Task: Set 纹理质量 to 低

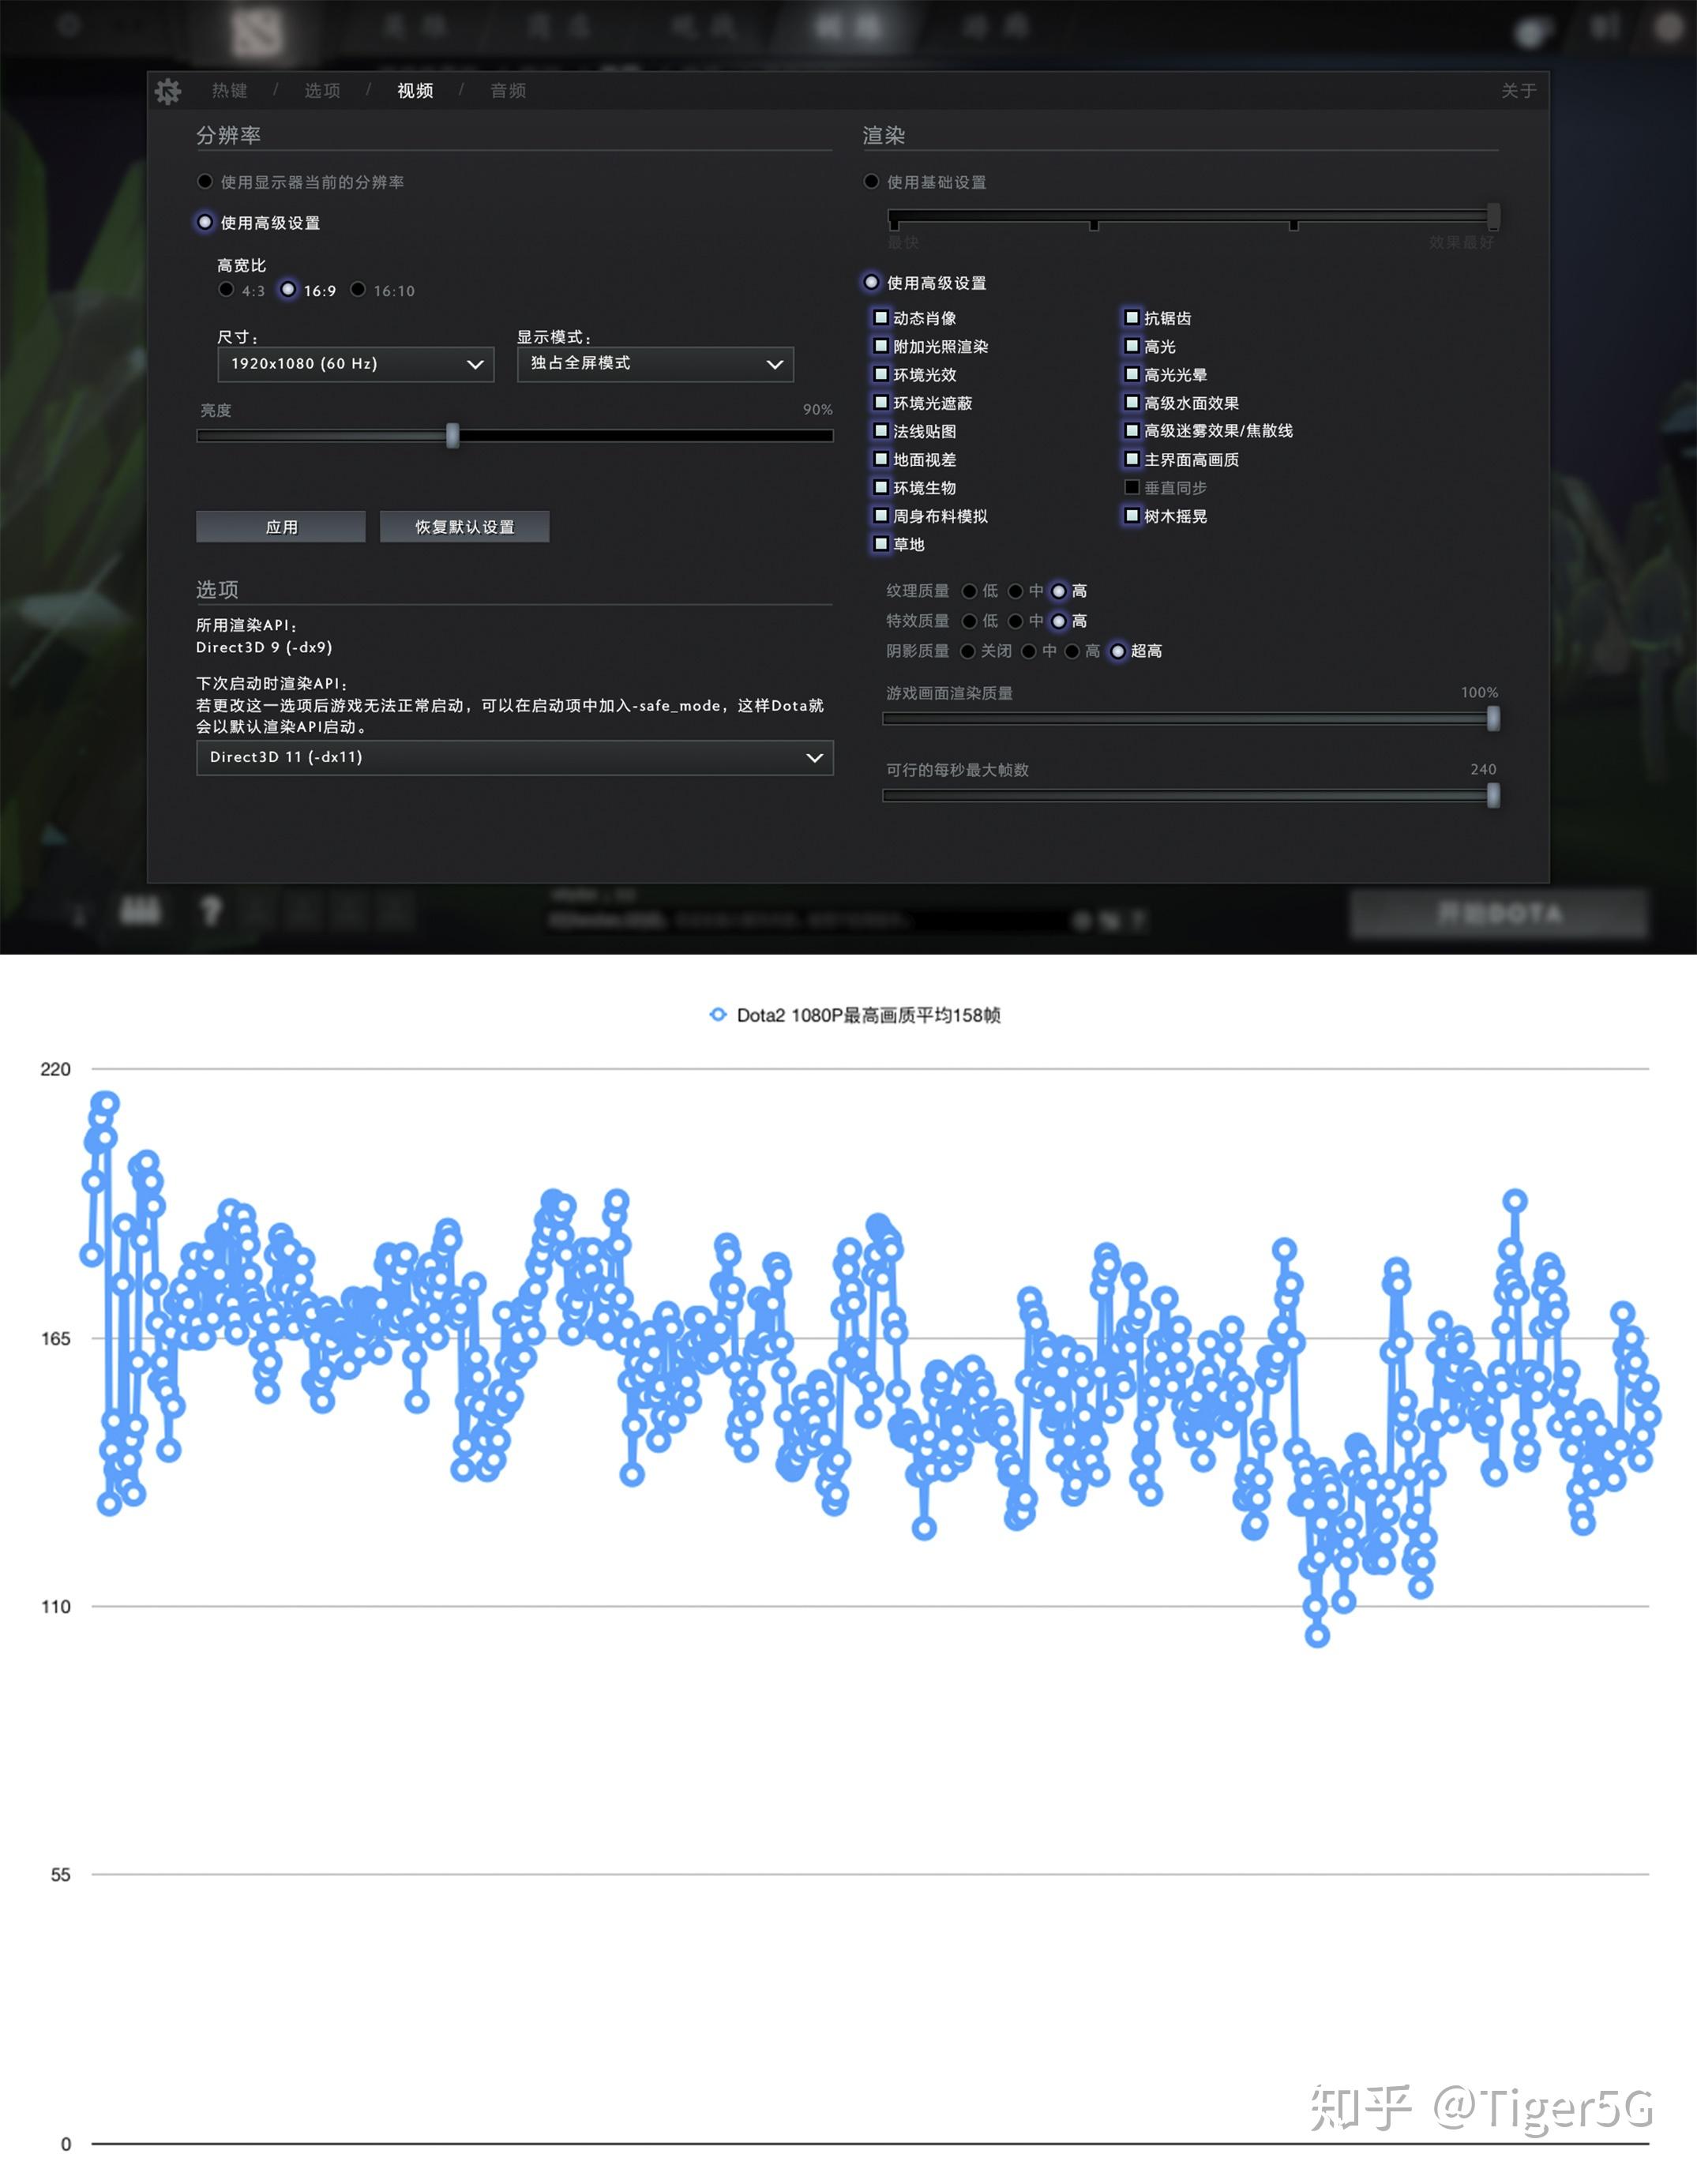Action: [969, 591]
